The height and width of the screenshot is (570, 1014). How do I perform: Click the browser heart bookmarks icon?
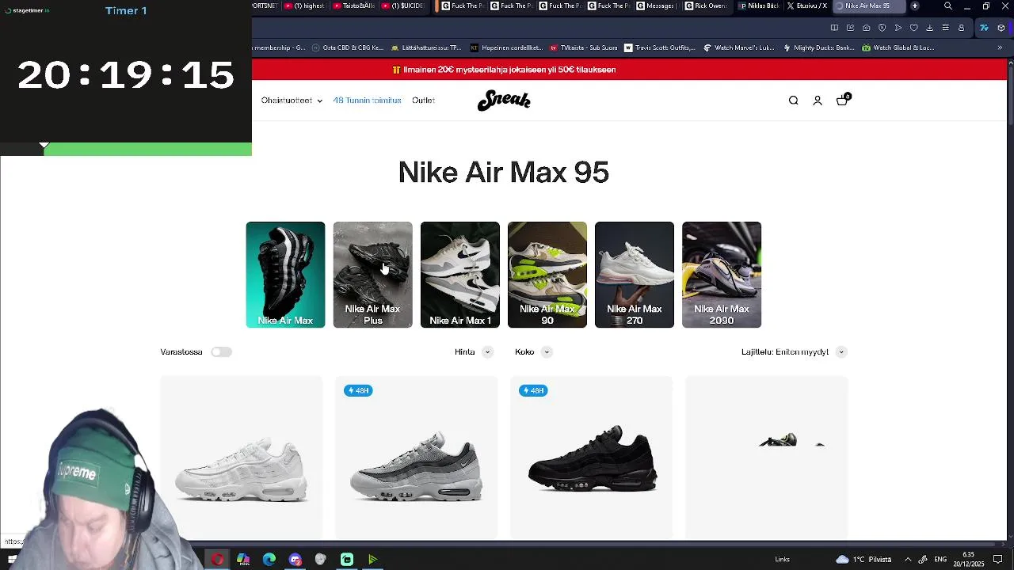click(x=913, y=28)
